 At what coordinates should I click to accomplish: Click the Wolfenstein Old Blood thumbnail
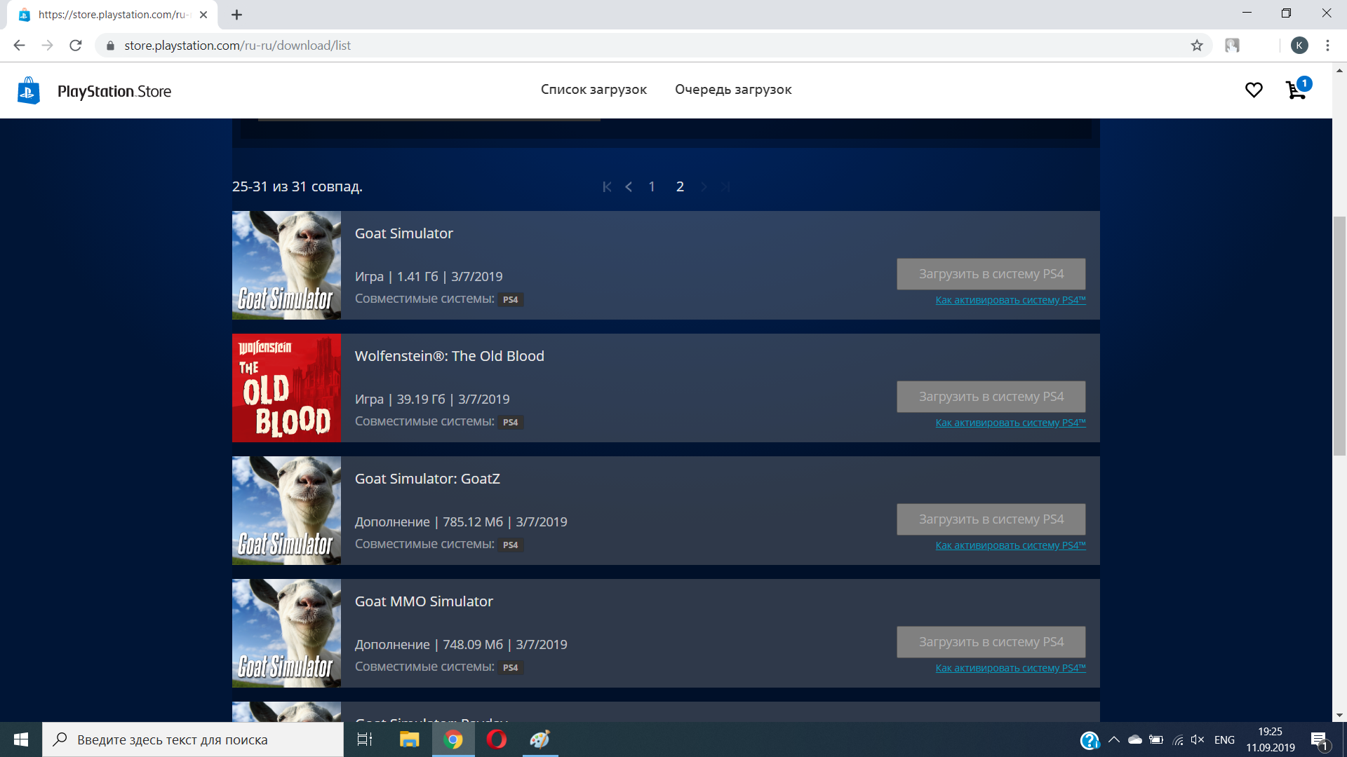pyautogui.click(x=286, y=388)
